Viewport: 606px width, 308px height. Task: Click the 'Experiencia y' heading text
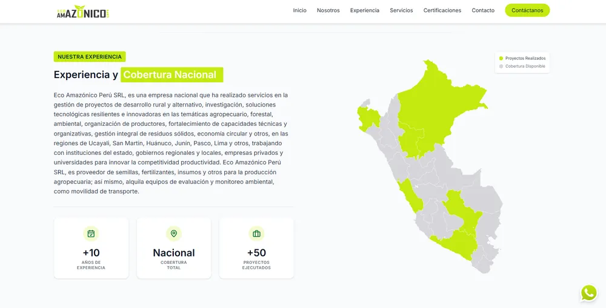click(86, 75)
